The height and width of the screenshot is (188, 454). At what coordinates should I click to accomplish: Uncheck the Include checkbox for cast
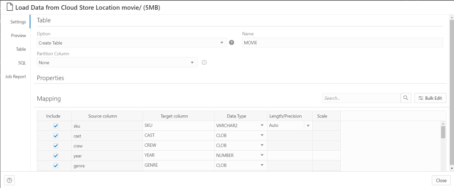coord(56,136)
